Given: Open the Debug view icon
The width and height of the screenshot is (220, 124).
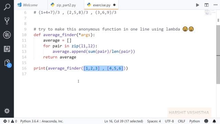Looking at the screenshot, I should pyautogui.click(x=7, y=35).
